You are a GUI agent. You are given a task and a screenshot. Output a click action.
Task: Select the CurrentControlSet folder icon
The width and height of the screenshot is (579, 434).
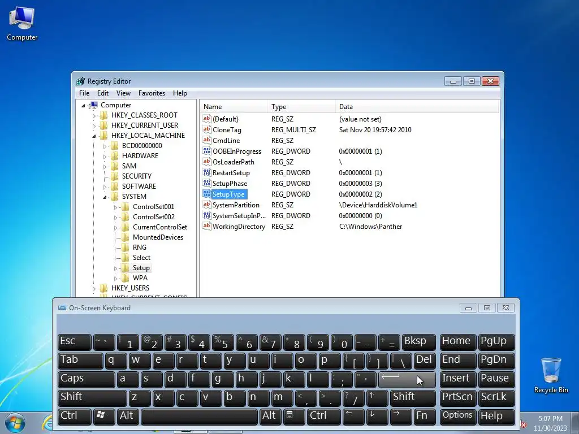point(125,227)
